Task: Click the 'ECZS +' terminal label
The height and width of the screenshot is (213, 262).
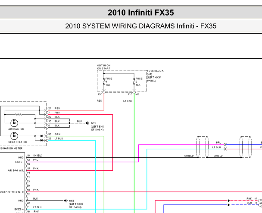Action: pos(19,209)
